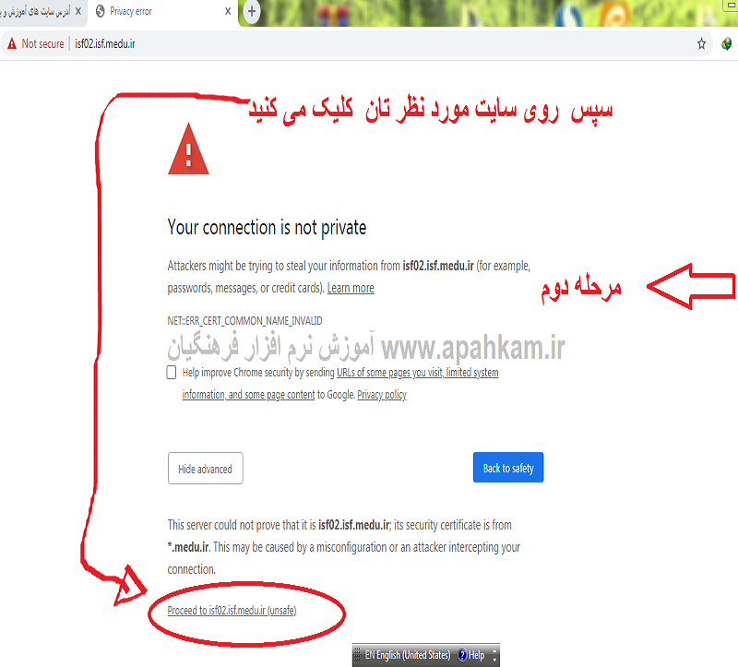Open the Learn more link
This screenshot has height=667, width=738.
(x=351, y=288)
